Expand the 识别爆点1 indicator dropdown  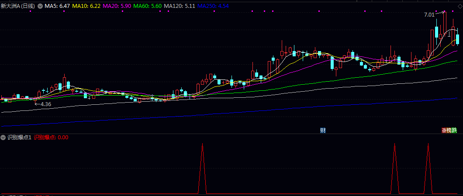click(3, 137)
